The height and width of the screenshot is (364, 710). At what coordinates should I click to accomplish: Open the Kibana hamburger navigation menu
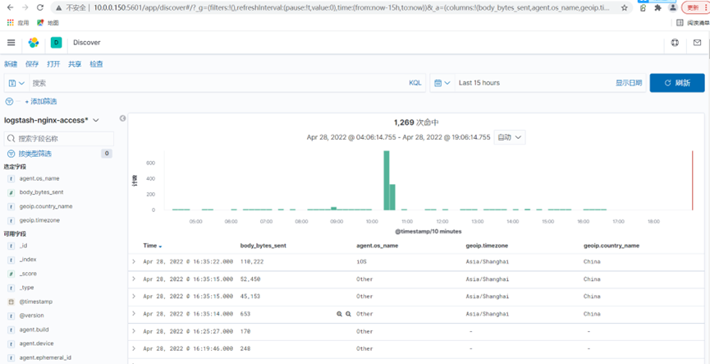11,43
